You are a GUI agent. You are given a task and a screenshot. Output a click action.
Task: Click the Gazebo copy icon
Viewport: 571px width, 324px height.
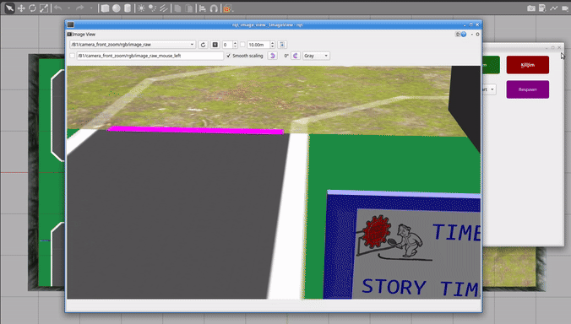[x=177, y=8]
